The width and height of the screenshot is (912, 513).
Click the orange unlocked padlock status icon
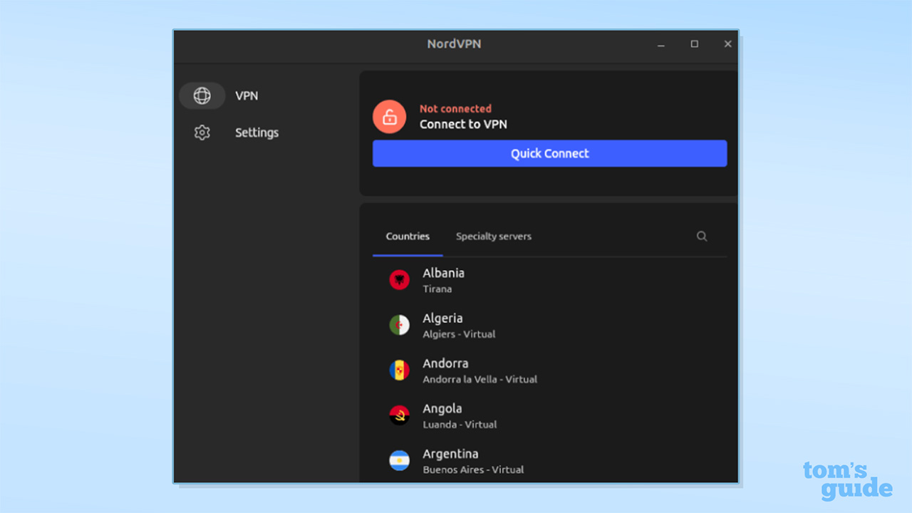tap(389, 117)
